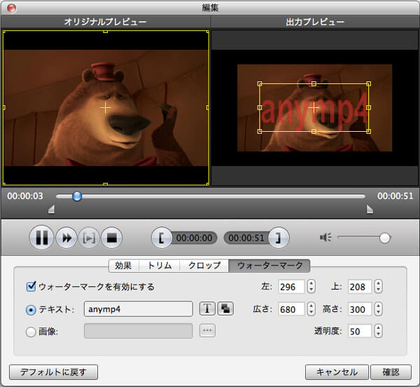Click the crop frame left middle handle

pos(3,108)
